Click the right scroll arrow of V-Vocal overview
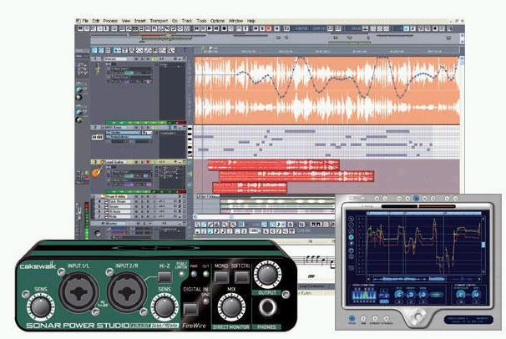Screen dimensions: 506x339 click(480, 279)
